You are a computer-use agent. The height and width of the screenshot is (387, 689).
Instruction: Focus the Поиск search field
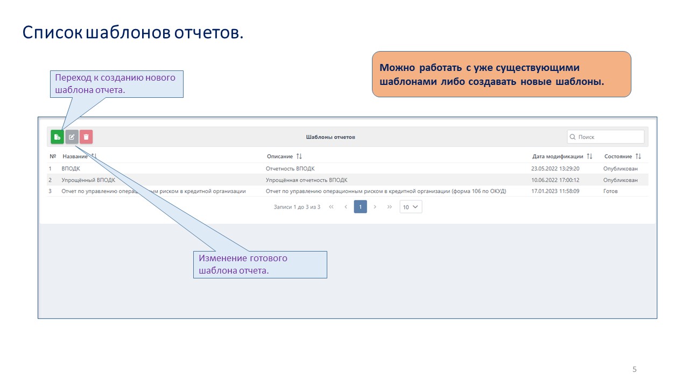pos(606,137)
